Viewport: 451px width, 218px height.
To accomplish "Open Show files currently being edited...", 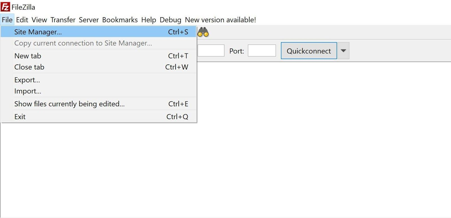I will click(x=98, y=104).
